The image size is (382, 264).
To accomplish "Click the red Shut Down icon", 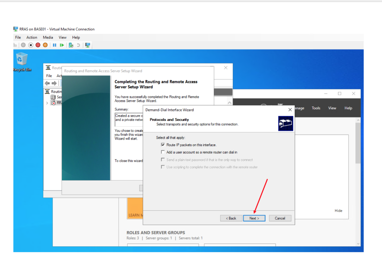I will point(38,45).
